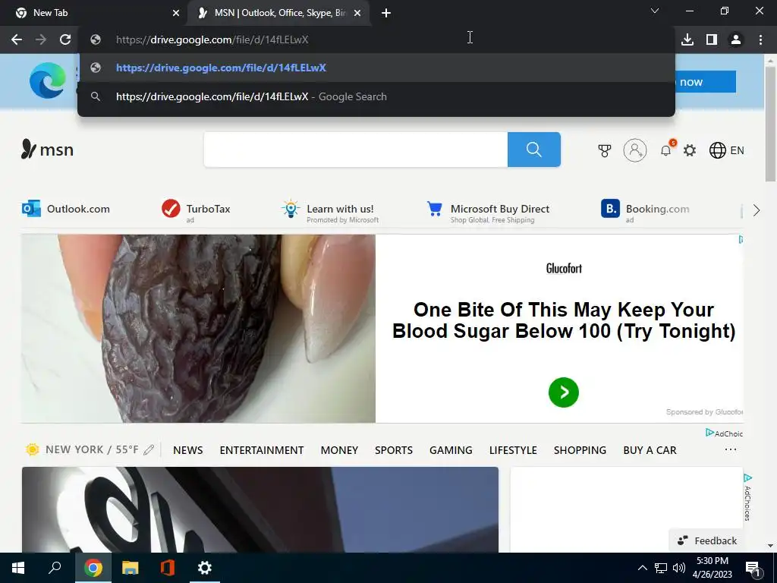777x583 pixels.
Task: Open Chrome three-dot menu
Action: (760, 39)
